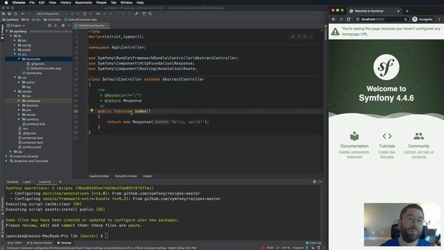Viewport: 444px width, 250px height.
Task: Expand the public folder in tree
Action: point(15,50)
